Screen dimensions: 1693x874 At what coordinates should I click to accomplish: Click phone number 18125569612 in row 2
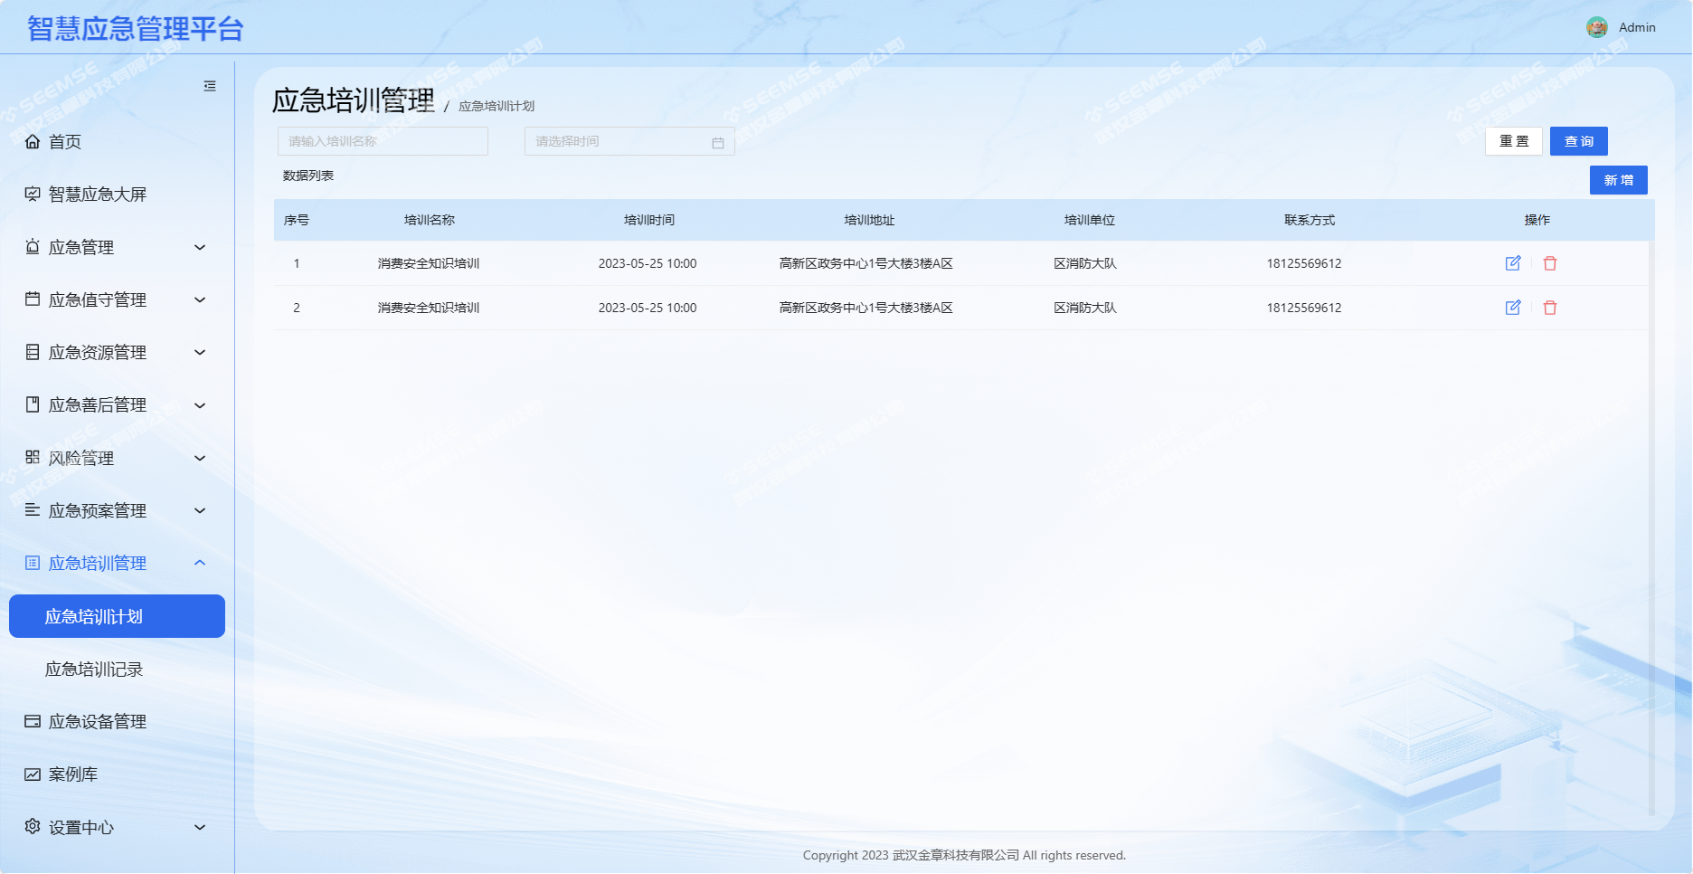point(1304,308)
